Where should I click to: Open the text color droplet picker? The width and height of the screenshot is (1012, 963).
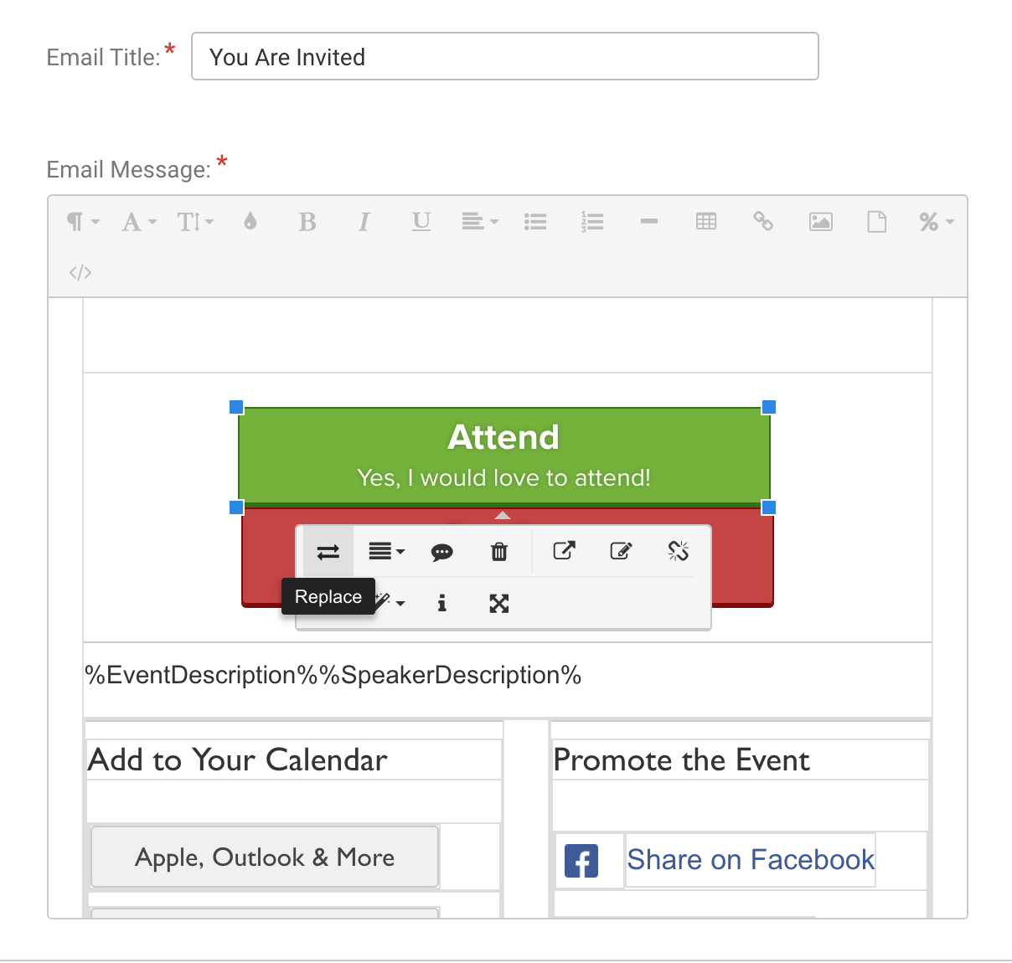(250, 222)
